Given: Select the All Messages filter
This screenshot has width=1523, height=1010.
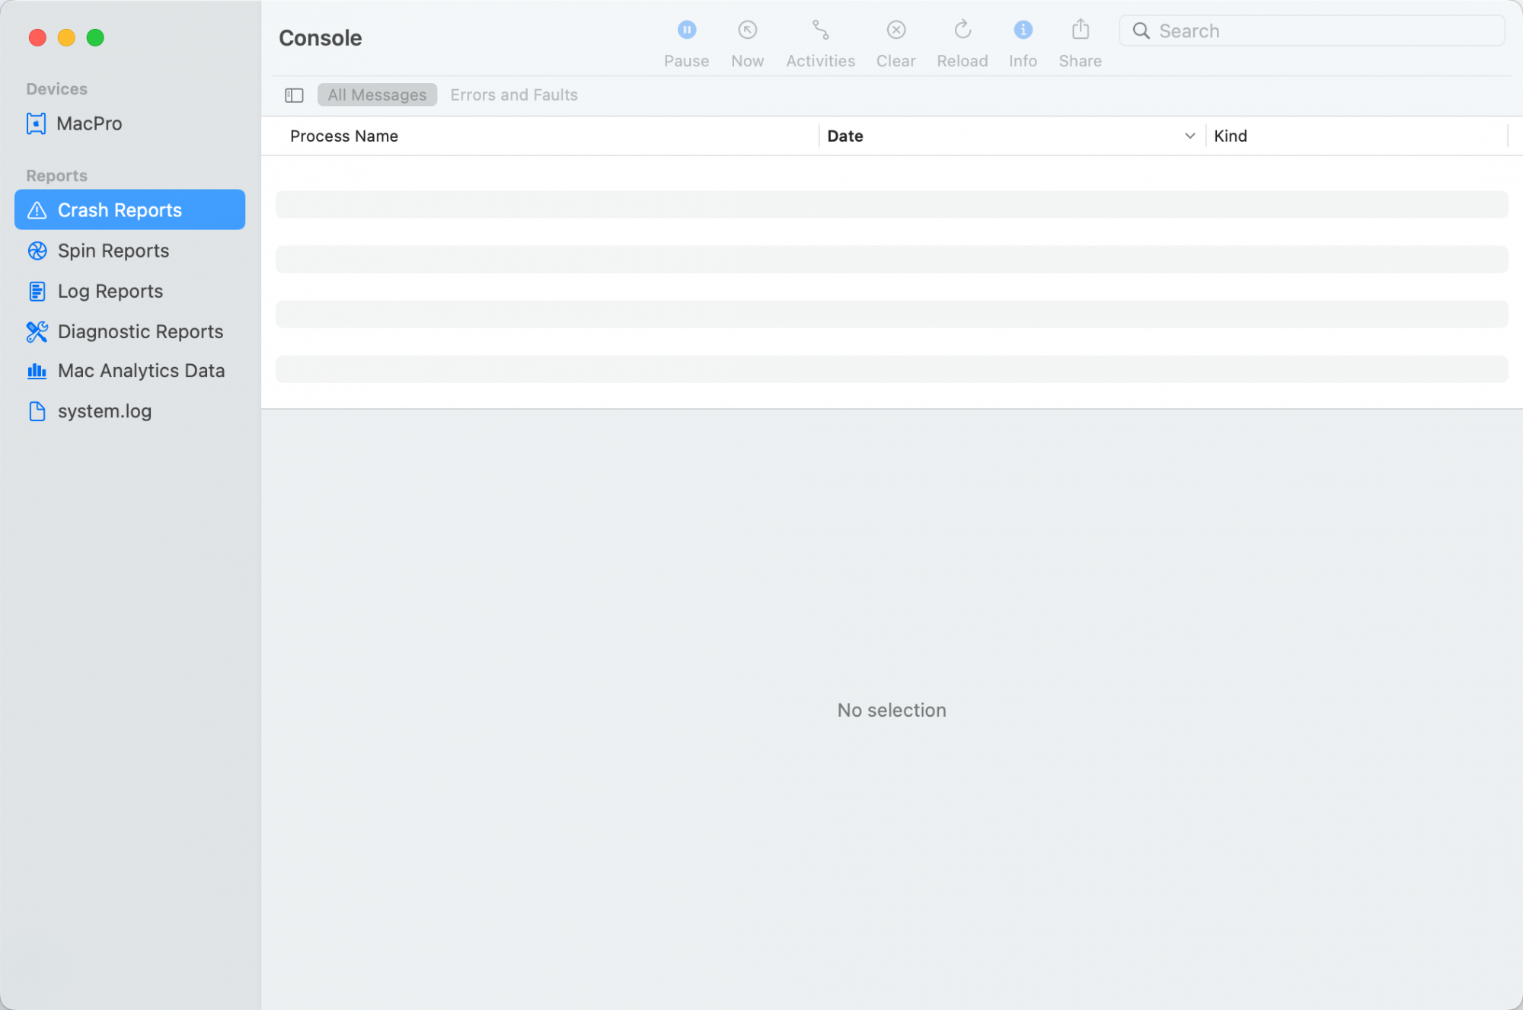Looking at the screenshot, I should point(377,95).
